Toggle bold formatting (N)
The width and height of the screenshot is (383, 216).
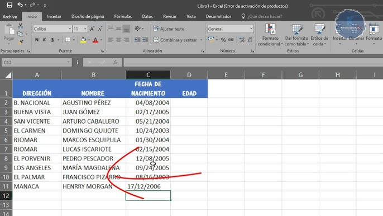pyautogui.click(x=37, y=40)
